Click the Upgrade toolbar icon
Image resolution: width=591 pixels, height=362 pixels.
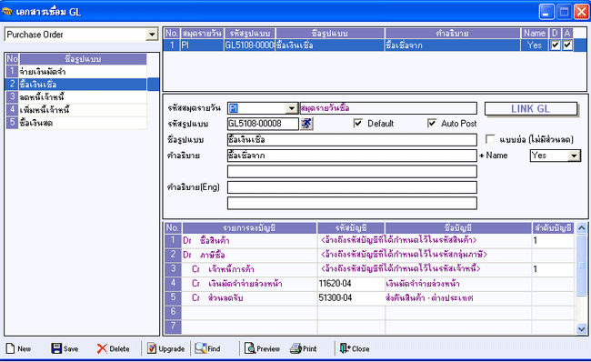[x=152, y=348]
